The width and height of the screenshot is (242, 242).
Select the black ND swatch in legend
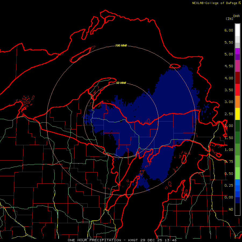click(x=237, y=209)
